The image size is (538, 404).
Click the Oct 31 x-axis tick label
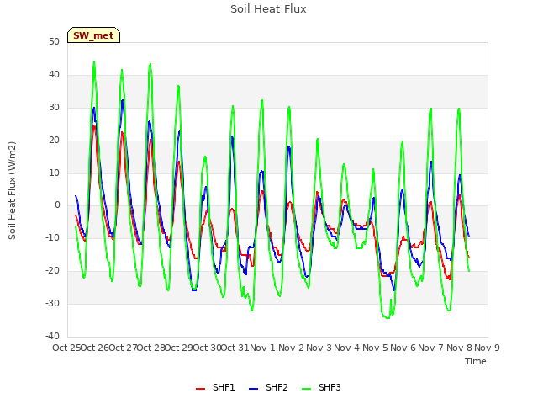235,348
